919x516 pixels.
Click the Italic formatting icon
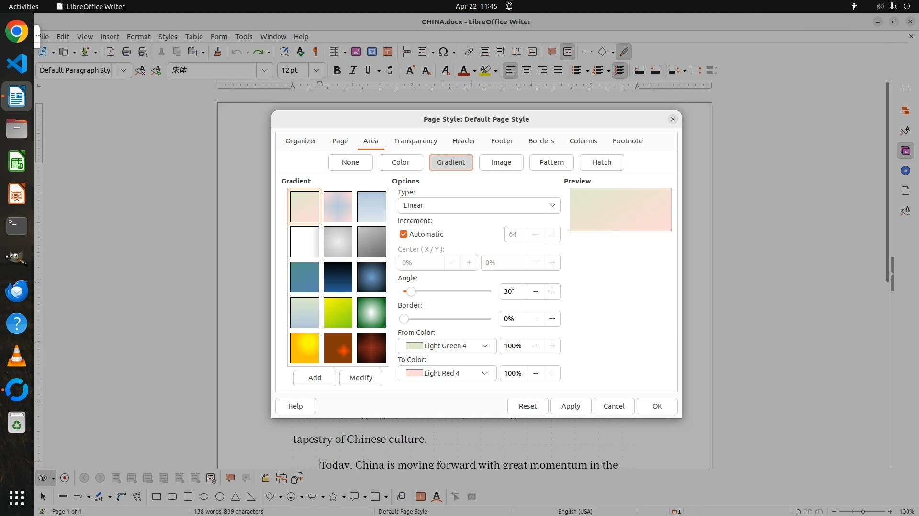click(x=353, y=70)
